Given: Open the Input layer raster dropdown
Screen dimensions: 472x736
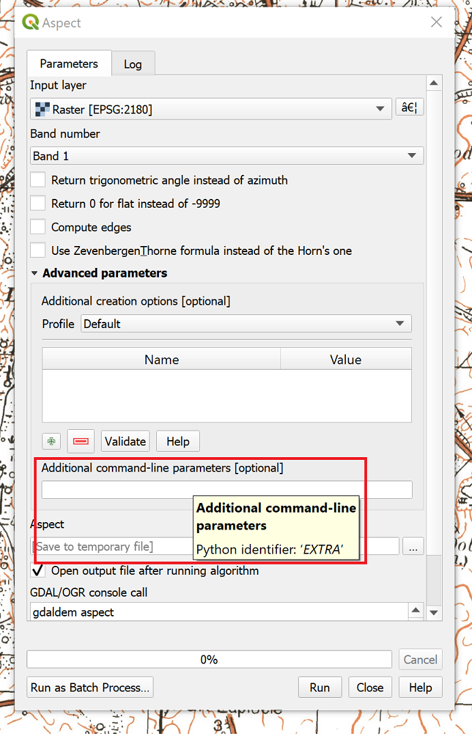Looking at the screenshot, I should click(x=211, y=109).
